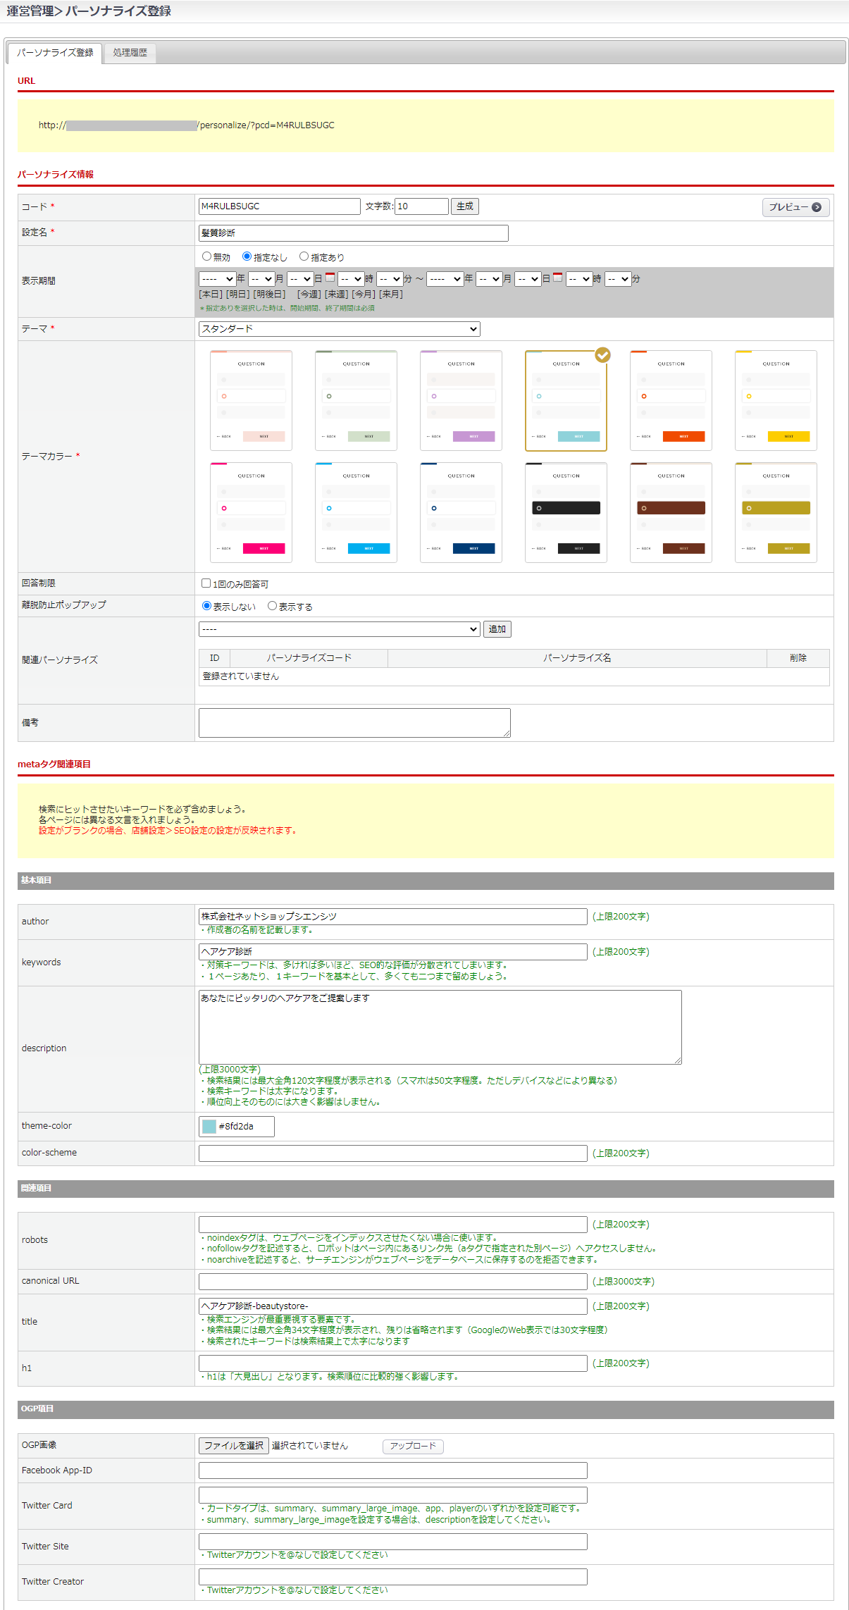The height and width of the screenshot is (1610, 849).
Task: Choose the black dark theme thumbnail
Action: (x=566, y=512)
